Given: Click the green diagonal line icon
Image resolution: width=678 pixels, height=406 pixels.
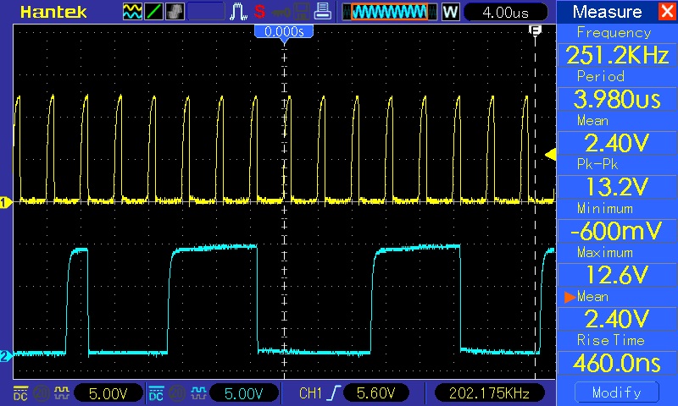Looking at the screenshot, I should tap(154, 12).
